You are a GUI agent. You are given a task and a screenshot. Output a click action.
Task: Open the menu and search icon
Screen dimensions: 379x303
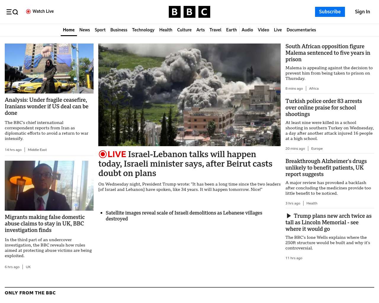(12, 12)
